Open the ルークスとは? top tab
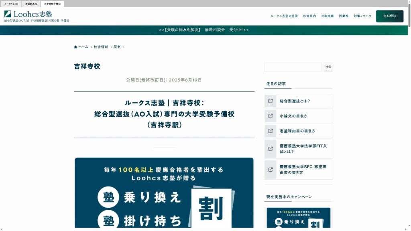The width and height of the screenshot is (411, 231). click(x=11, y=4)
